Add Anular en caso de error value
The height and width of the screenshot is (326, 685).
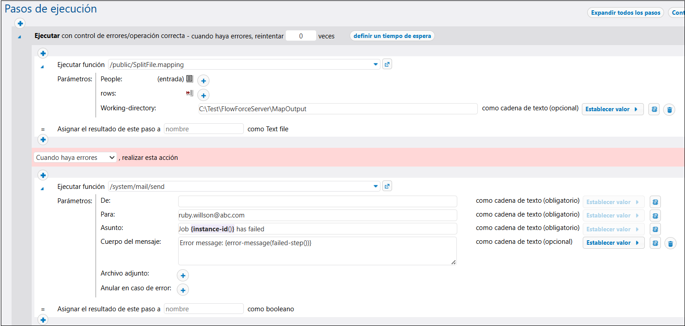(183, 290)
